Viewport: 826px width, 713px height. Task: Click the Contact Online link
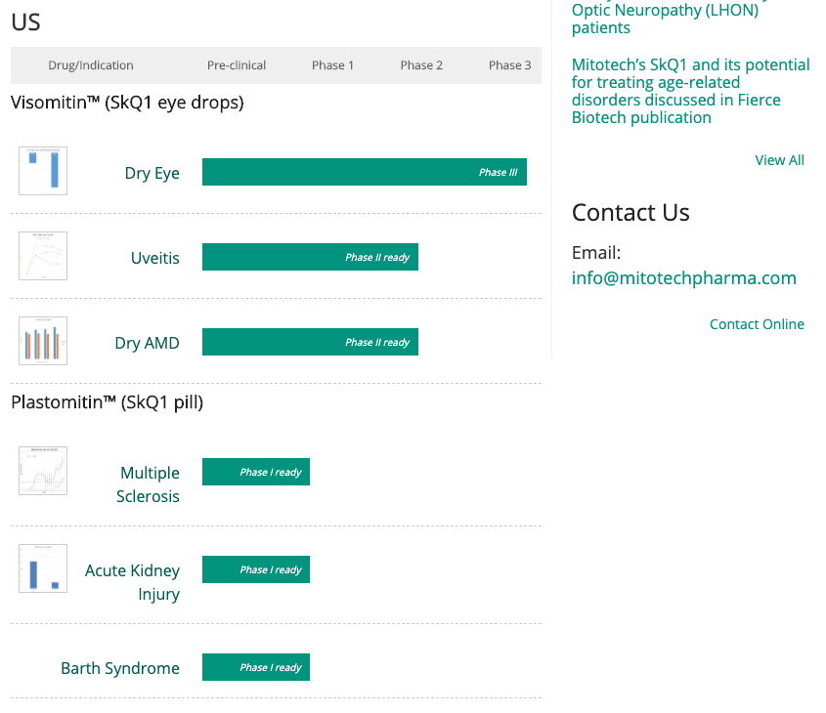point(757,324)
